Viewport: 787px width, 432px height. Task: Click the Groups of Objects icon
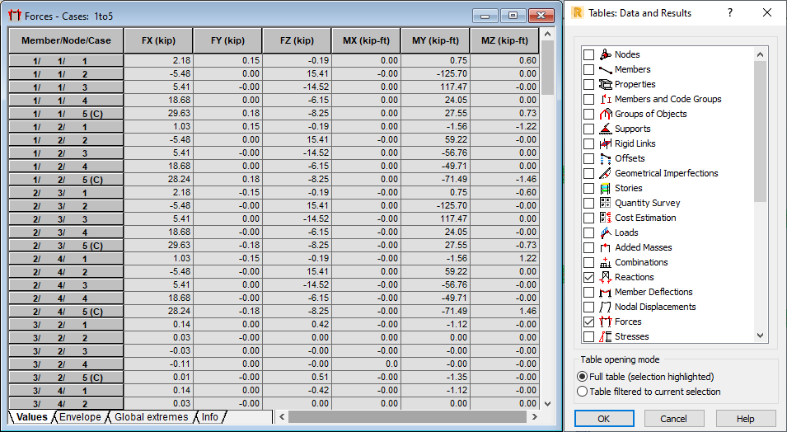(x=606, y=114)
